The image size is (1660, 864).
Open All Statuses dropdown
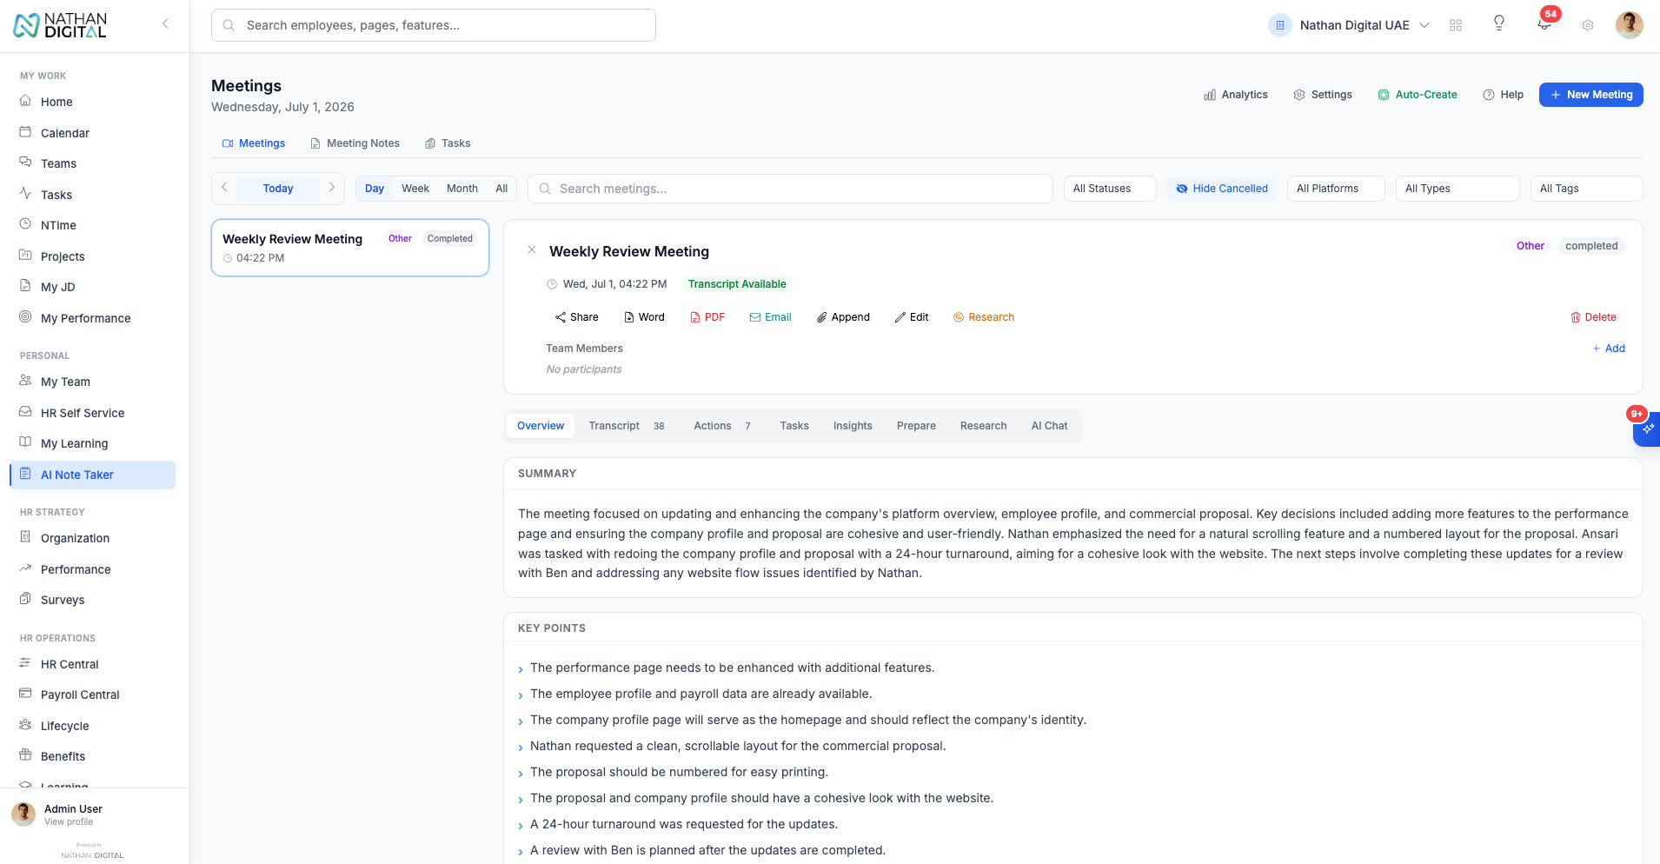point(1110,189)
